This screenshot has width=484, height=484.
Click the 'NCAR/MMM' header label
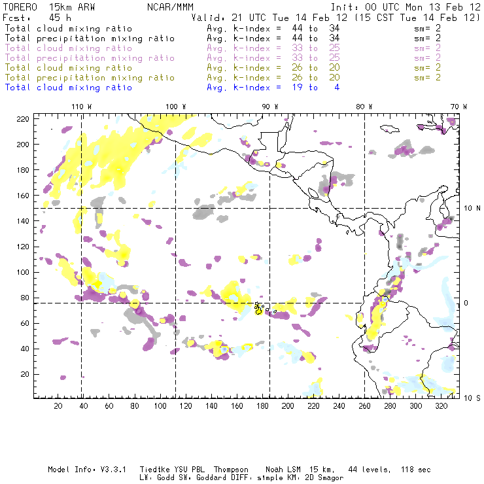171,7
